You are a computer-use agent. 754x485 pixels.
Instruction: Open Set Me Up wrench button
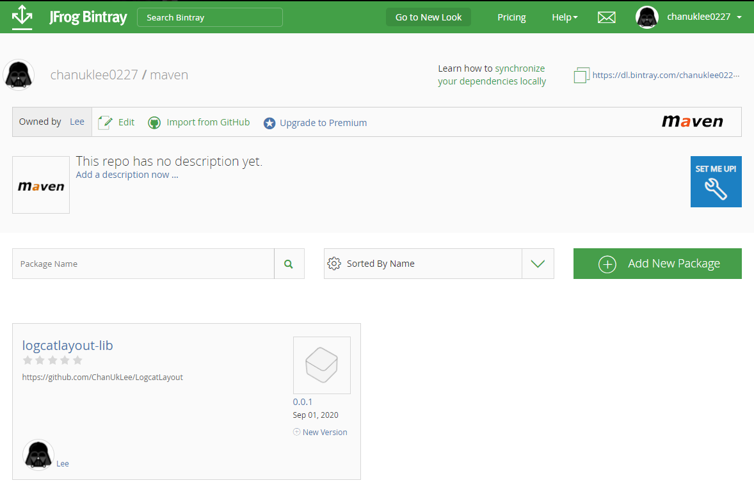[x=716, y=182]
